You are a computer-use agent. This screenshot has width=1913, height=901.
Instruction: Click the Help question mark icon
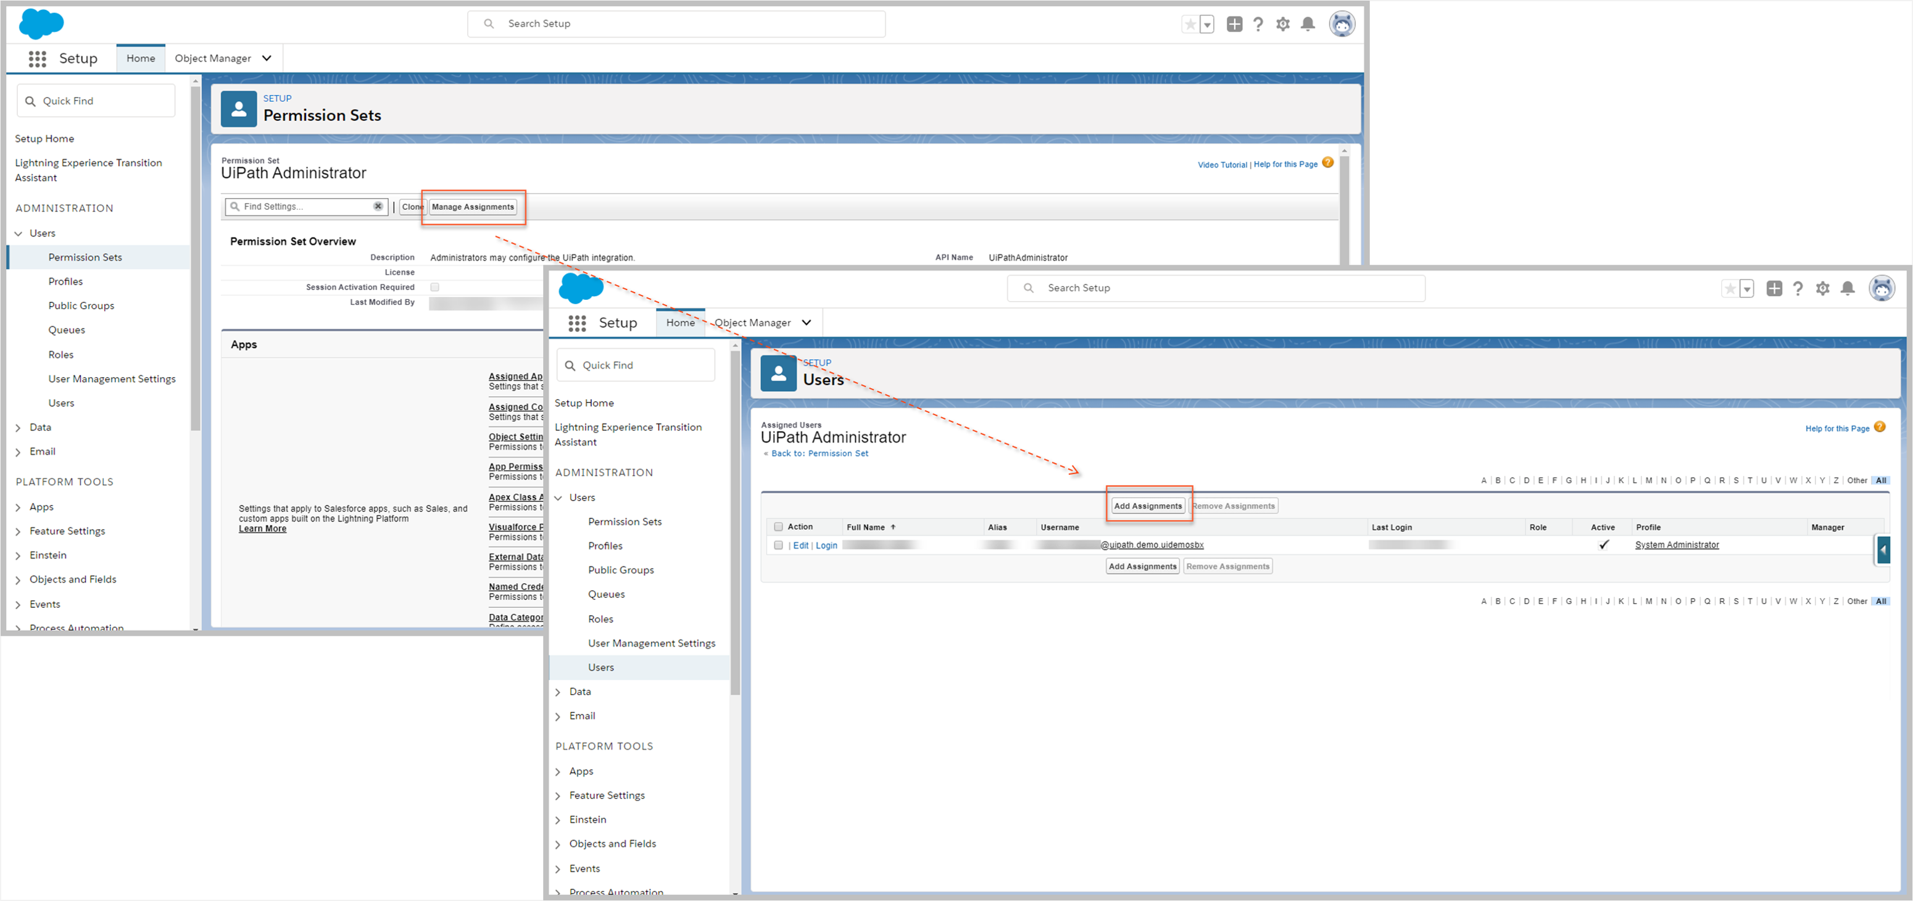click(1258, 24)
